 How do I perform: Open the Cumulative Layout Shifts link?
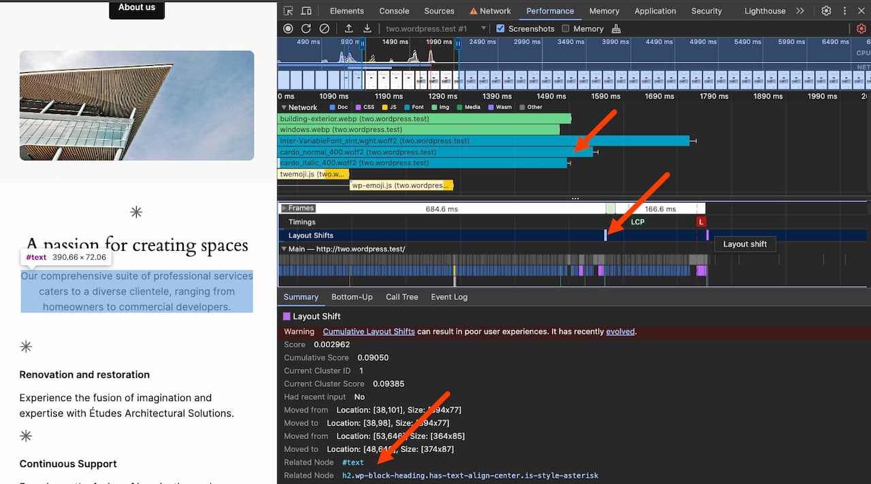pyautogui.click(x=369, y=332)
